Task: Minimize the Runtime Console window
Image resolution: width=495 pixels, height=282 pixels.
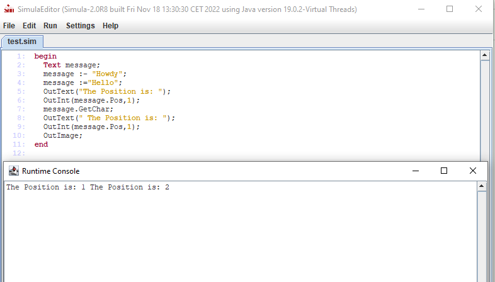Action: [x=416, y=171]
